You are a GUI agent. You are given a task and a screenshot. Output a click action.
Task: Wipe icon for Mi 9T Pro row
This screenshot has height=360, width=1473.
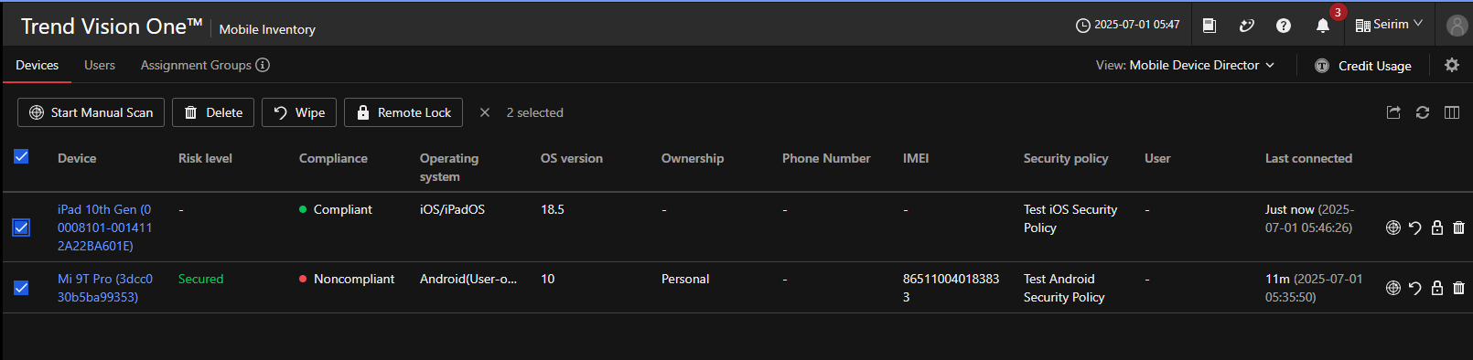[x=1415, y=288]
